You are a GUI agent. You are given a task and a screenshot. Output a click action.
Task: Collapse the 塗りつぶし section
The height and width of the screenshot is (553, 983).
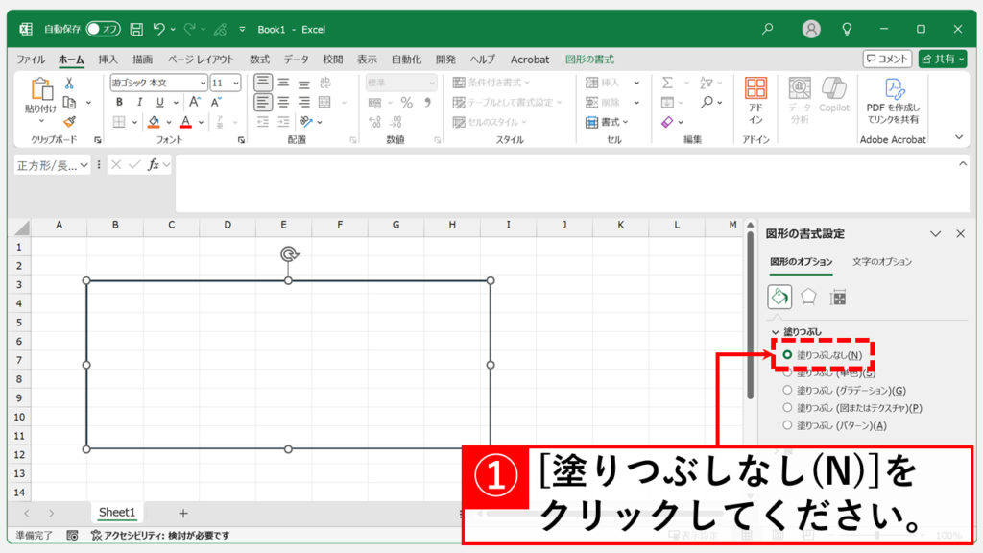(775, 332)
